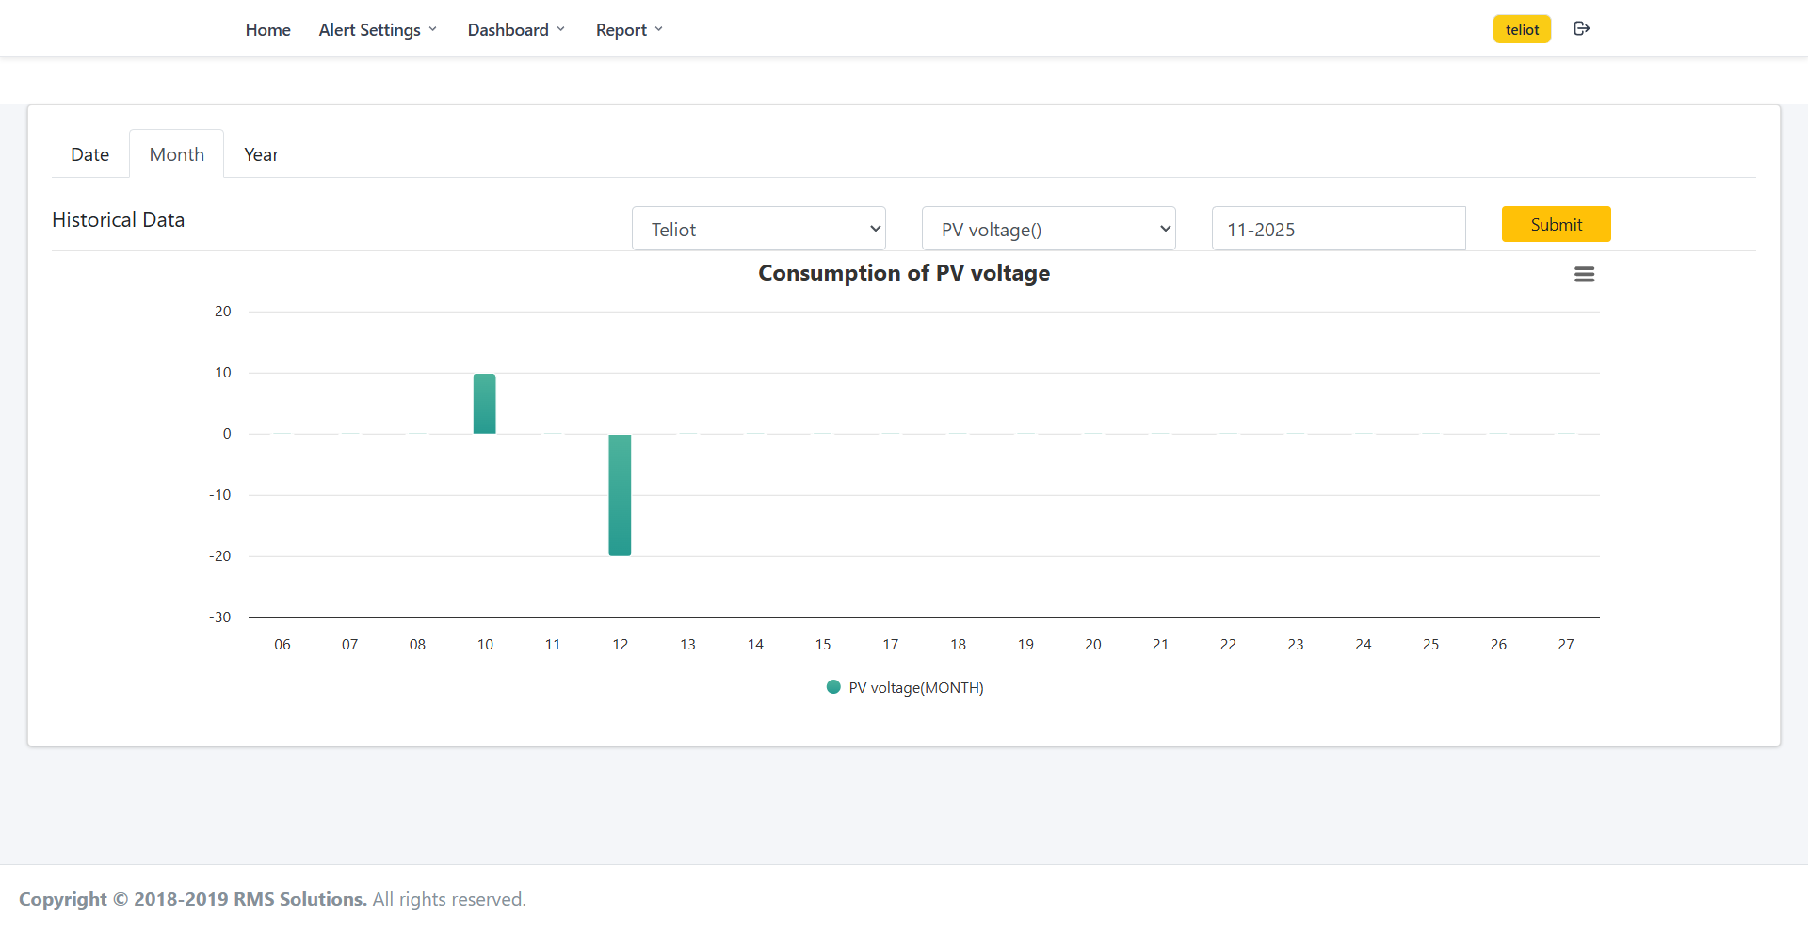Switch to the Date tab
The width and height of the screenshot is (1808, 930).
89,154
